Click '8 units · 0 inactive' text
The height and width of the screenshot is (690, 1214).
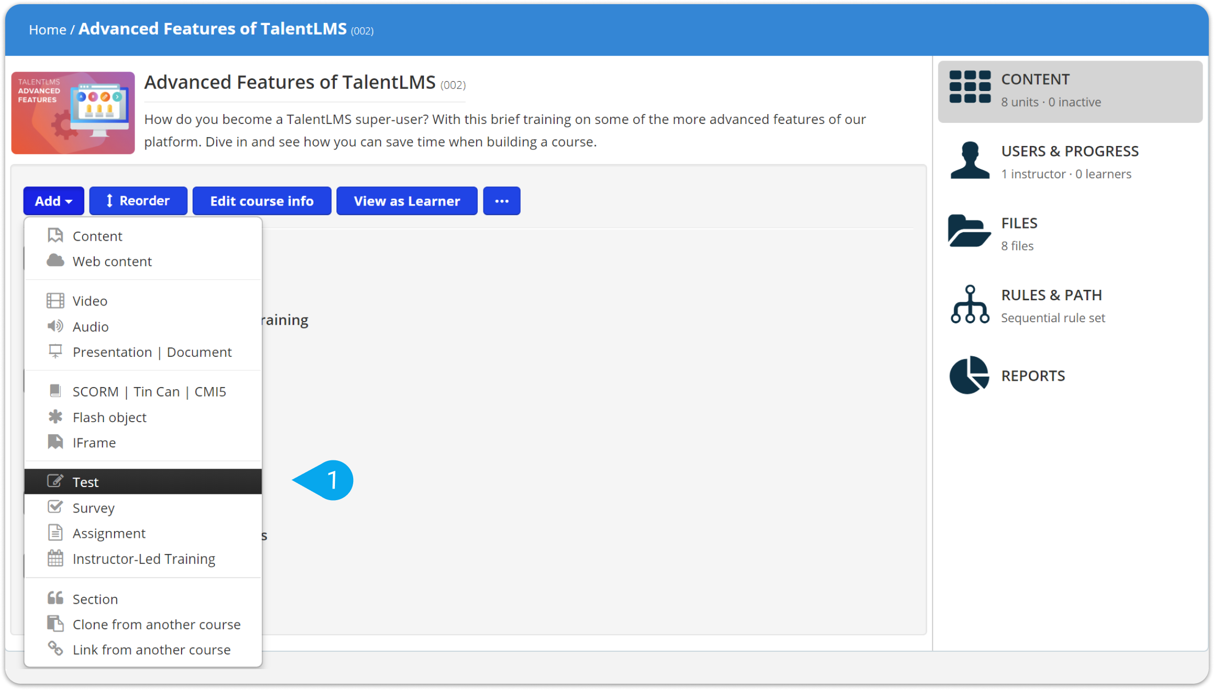1051,102
